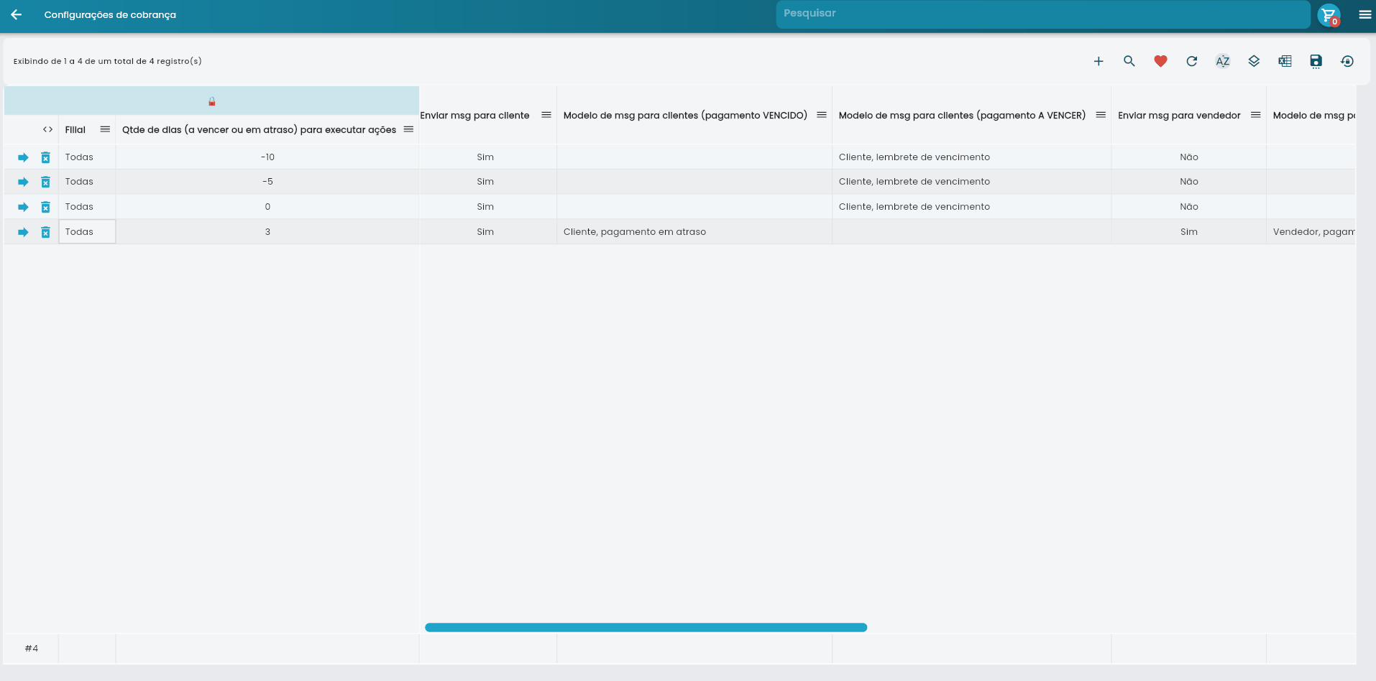Open the Filial column header menu
The image size is (1376, 681).
[x=106, y=129]
